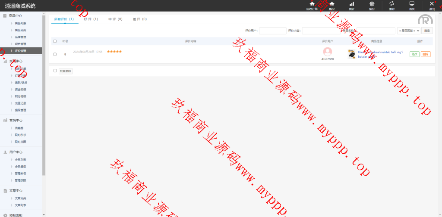
Task: Switch to the 差评 (0) tab
Action: pyautogui.click(x=139, y=19)
